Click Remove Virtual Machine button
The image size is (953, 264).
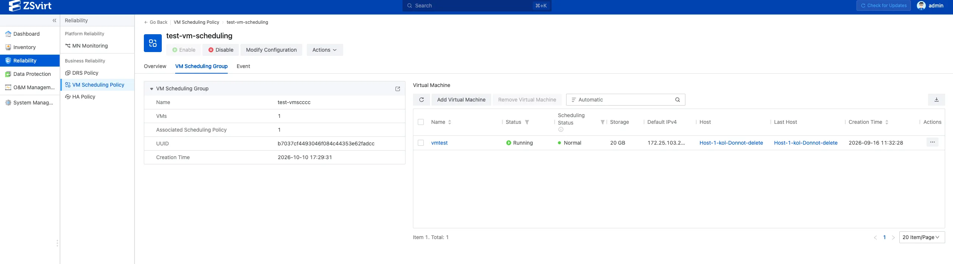pyautogui.click(x=527, y=100)
